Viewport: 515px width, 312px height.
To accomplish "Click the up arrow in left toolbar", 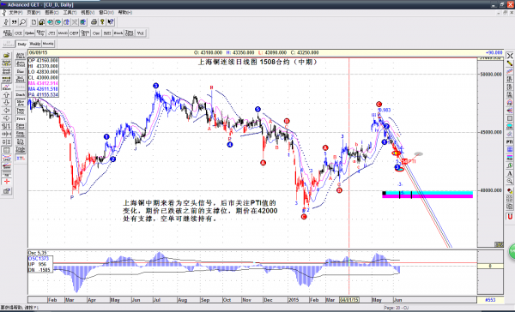I will point(7,95).
